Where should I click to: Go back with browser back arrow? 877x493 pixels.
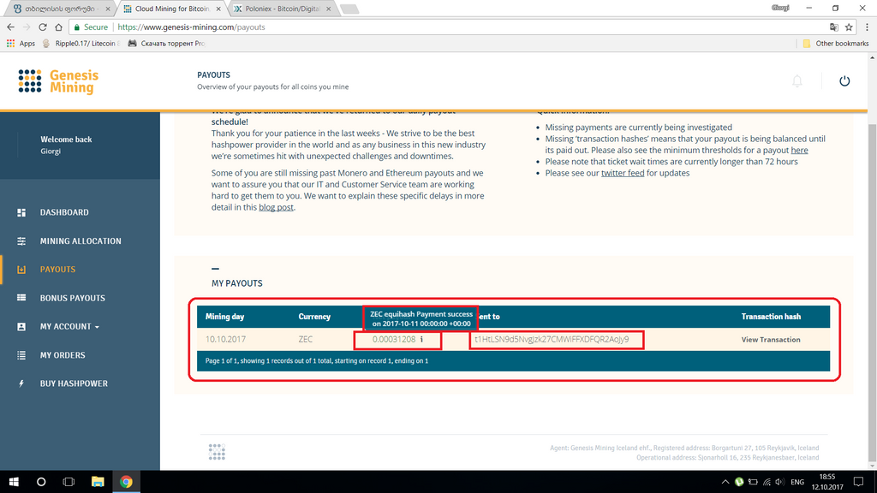pyautogui.click(x=10, y=27)
